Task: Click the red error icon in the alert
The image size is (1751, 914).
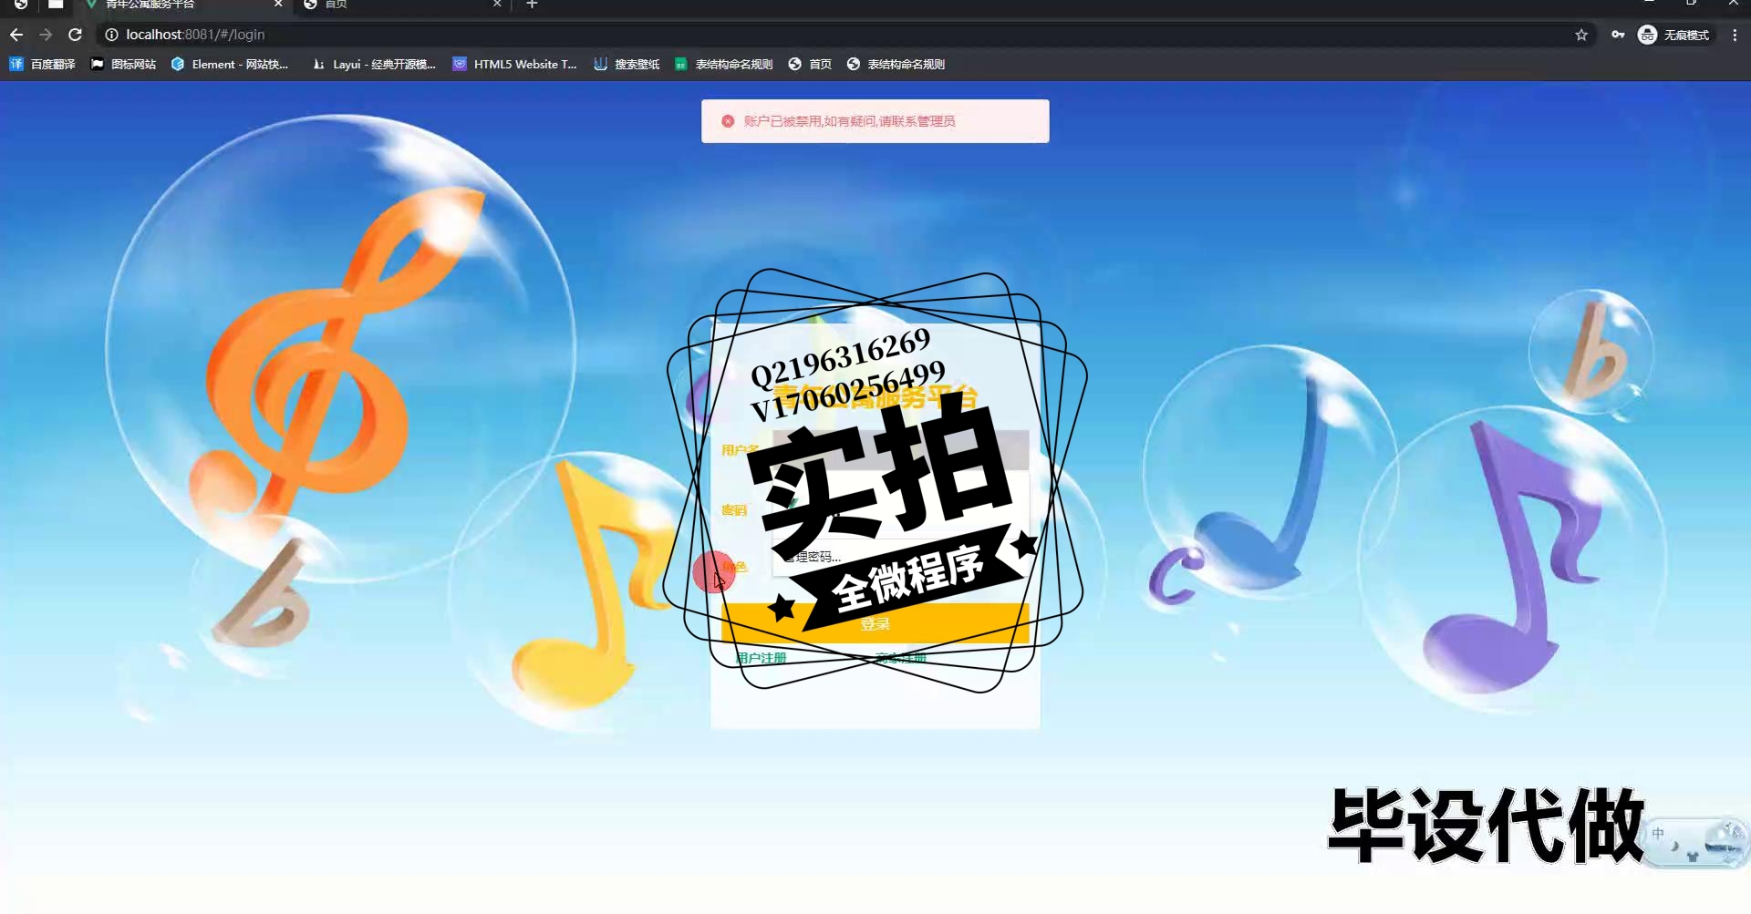Action: pyautogui.click(x=728, y=121)
